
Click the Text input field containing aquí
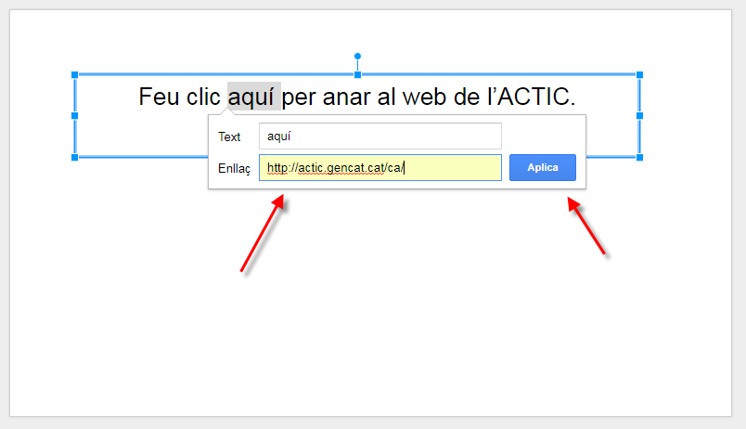[380, 136]
